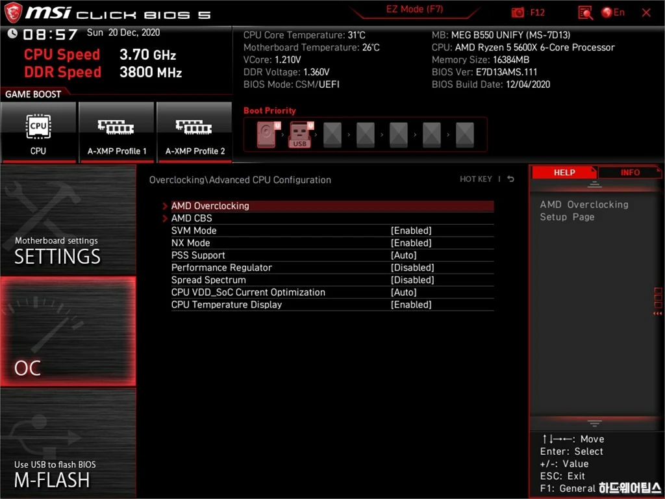Open the M-FLASH BIOS flash section
This screenshot has width=665, height=499.
(x=68, y=442)
